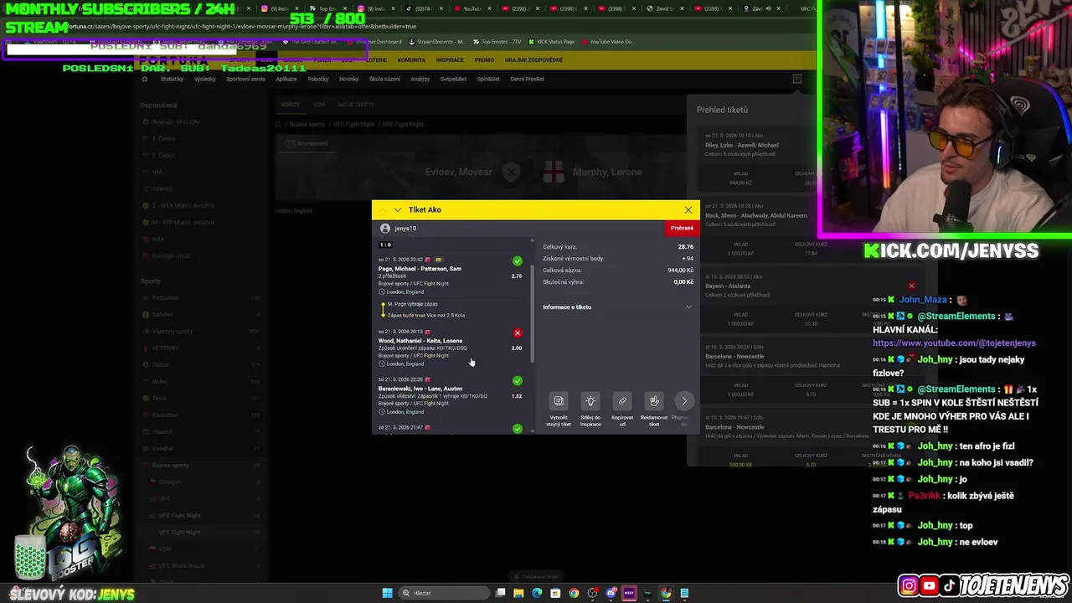Open File Explorer from taskbar
Screen dimensions: 1072x603
coord(518,593)
